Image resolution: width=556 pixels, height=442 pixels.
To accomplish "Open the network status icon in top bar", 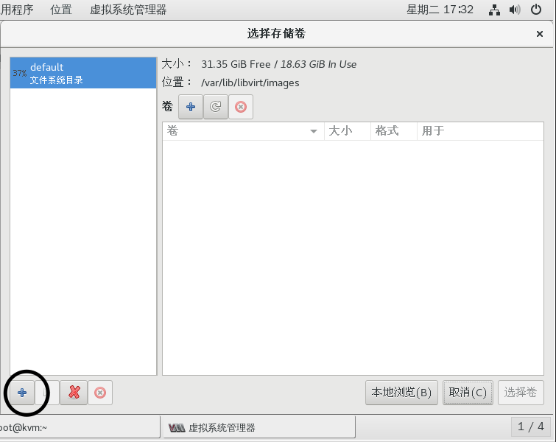I will click(494, 10).
